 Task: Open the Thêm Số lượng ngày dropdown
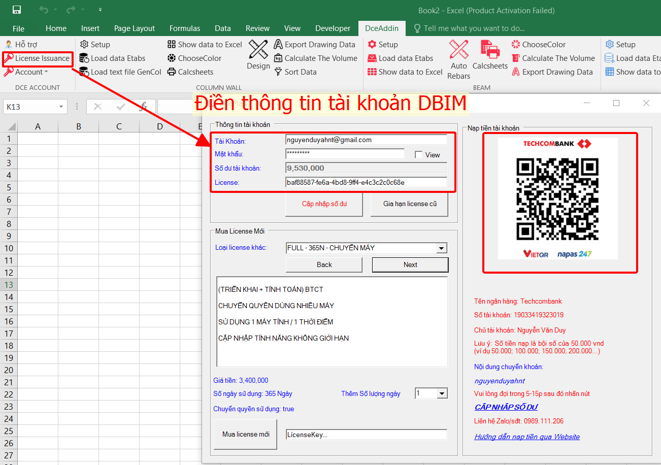point(442,393)
